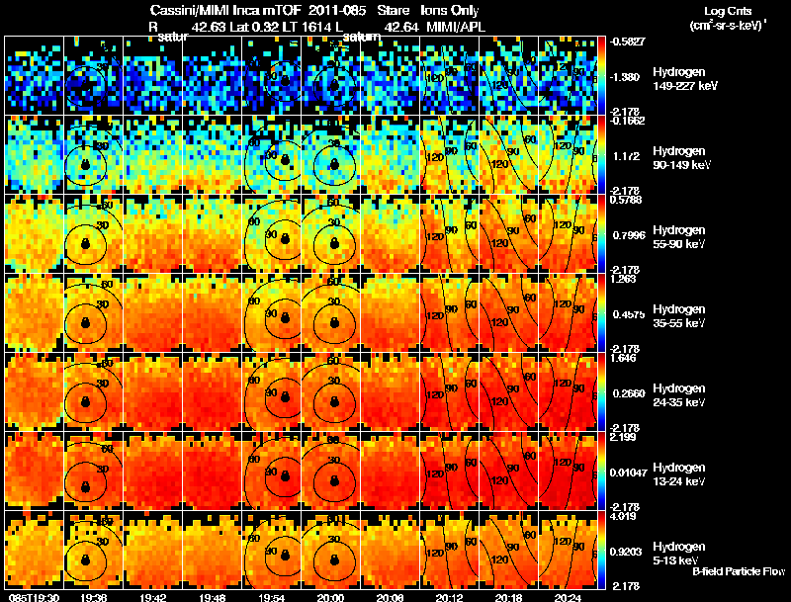This screenshot has width=791, height=602.
Task: Select the 19:36 panel in 5-13 keV row
Action: click(x=93, y=551)
